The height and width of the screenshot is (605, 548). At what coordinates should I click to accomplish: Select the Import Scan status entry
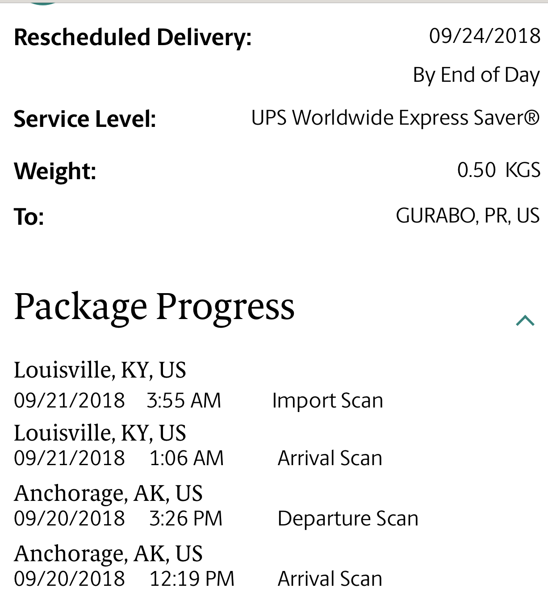click(327, 400)
